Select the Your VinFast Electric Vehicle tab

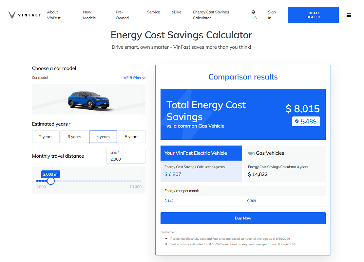(201, 153)
